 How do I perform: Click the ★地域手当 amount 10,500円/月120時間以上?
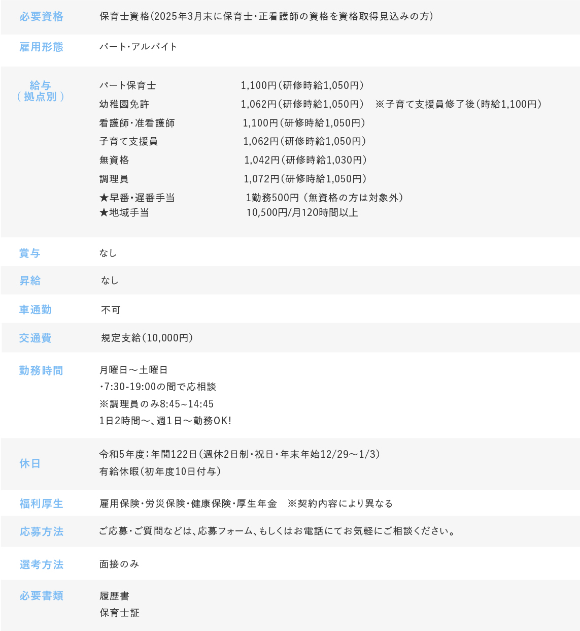point(302,212)
